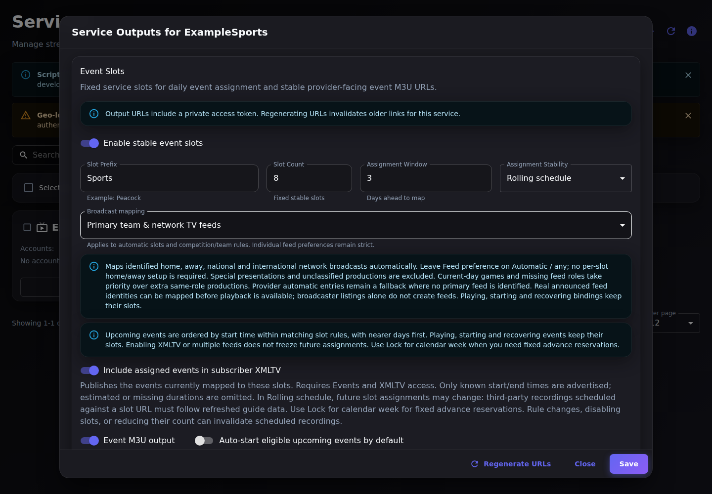The image size is (712, 494).
Task: Click the warning triangle icon on the Geo alert
Action: 26,115
